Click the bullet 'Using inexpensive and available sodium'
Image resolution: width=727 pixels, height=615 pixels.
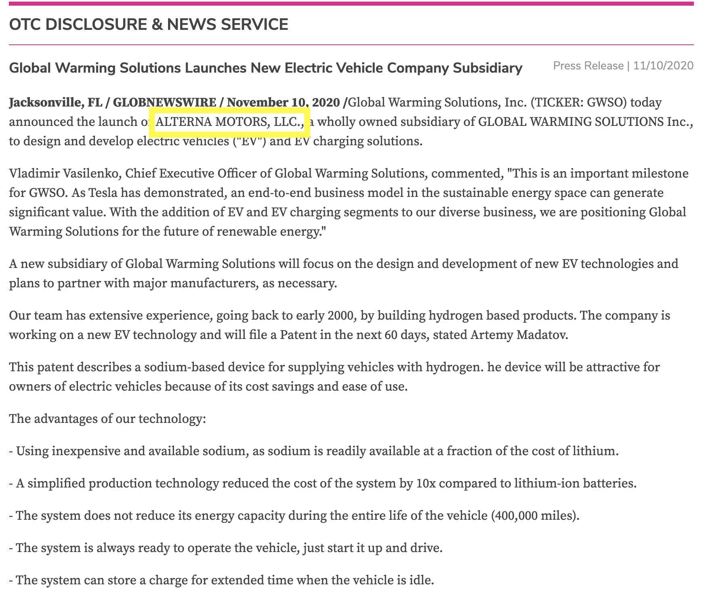pyautogui.click(x=314, y=451)
